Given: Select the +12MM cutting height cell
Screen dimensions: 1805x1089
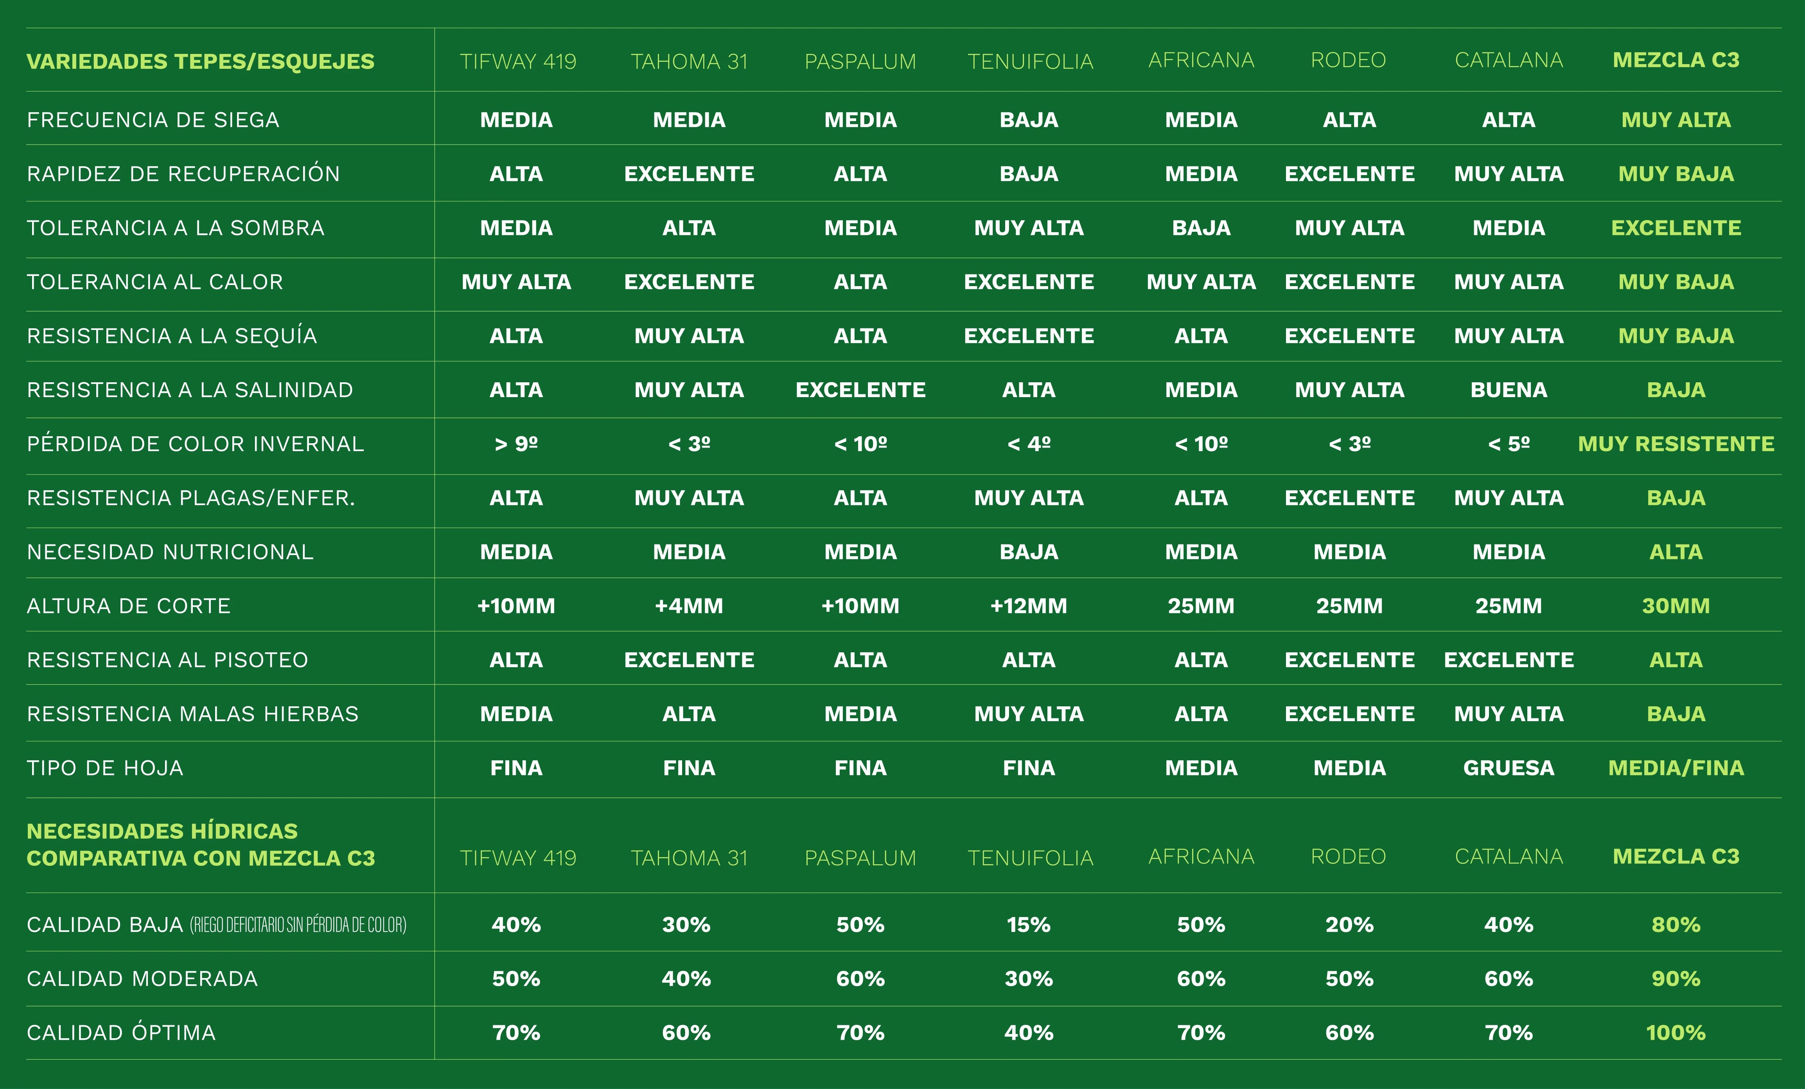Looking at the screenshot, I should [x=1029, y=606].
